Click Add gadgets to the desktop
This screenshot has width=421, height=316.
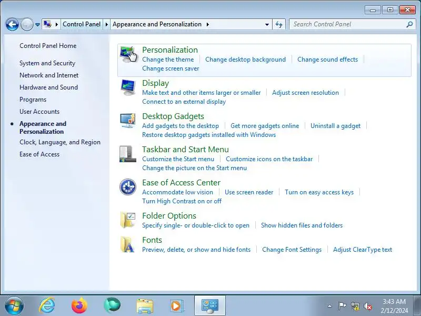pyautogui.click(x=181, y=126)
